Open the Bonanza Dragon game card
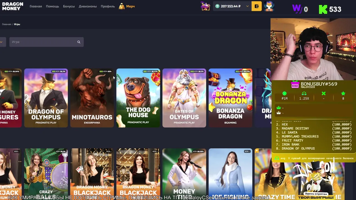 [230, 98]
